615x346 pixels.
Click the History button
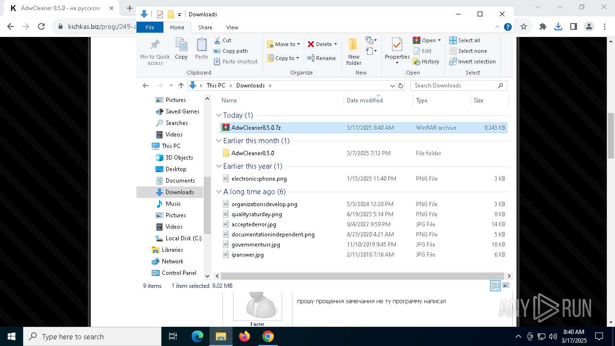pyautogui.click(x=426, y=62)
